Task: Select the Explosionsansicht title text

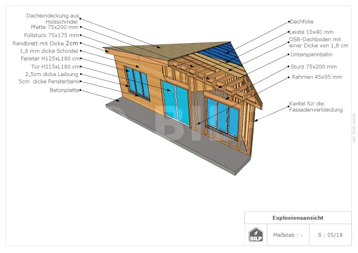Action: pyautogui.click(x=298, y=218)
